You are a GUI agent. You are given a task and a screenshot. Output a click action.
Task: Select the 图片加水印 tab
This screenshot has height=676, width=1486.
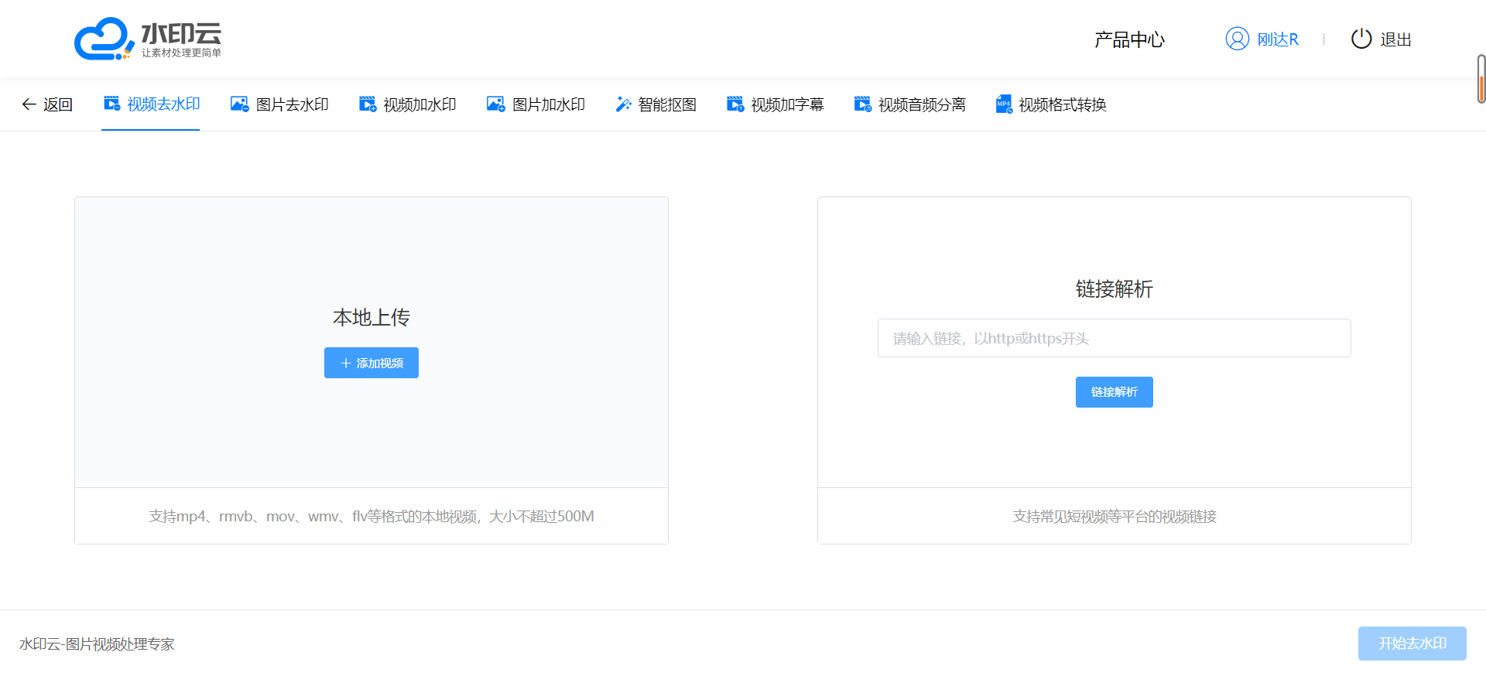[x=536, y=104]
